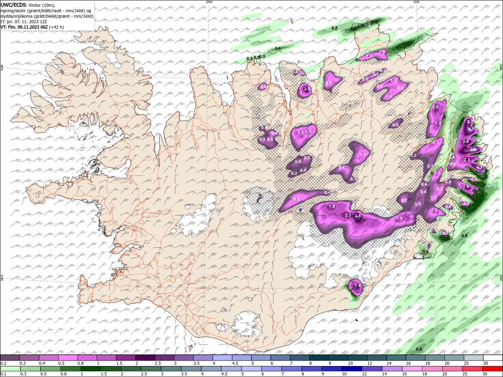This screenshot has width=503, height=377.
Task: Select the 1.9 value north of Vatnajökull
Action: tap(331, 207)
